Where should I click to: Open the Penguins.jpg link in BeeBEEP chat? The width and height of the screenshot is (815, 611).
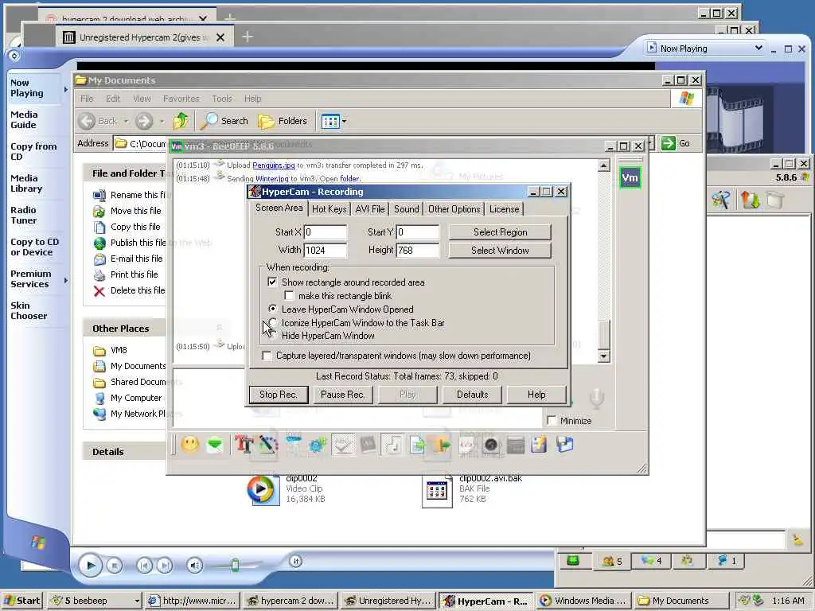point(274,165)
